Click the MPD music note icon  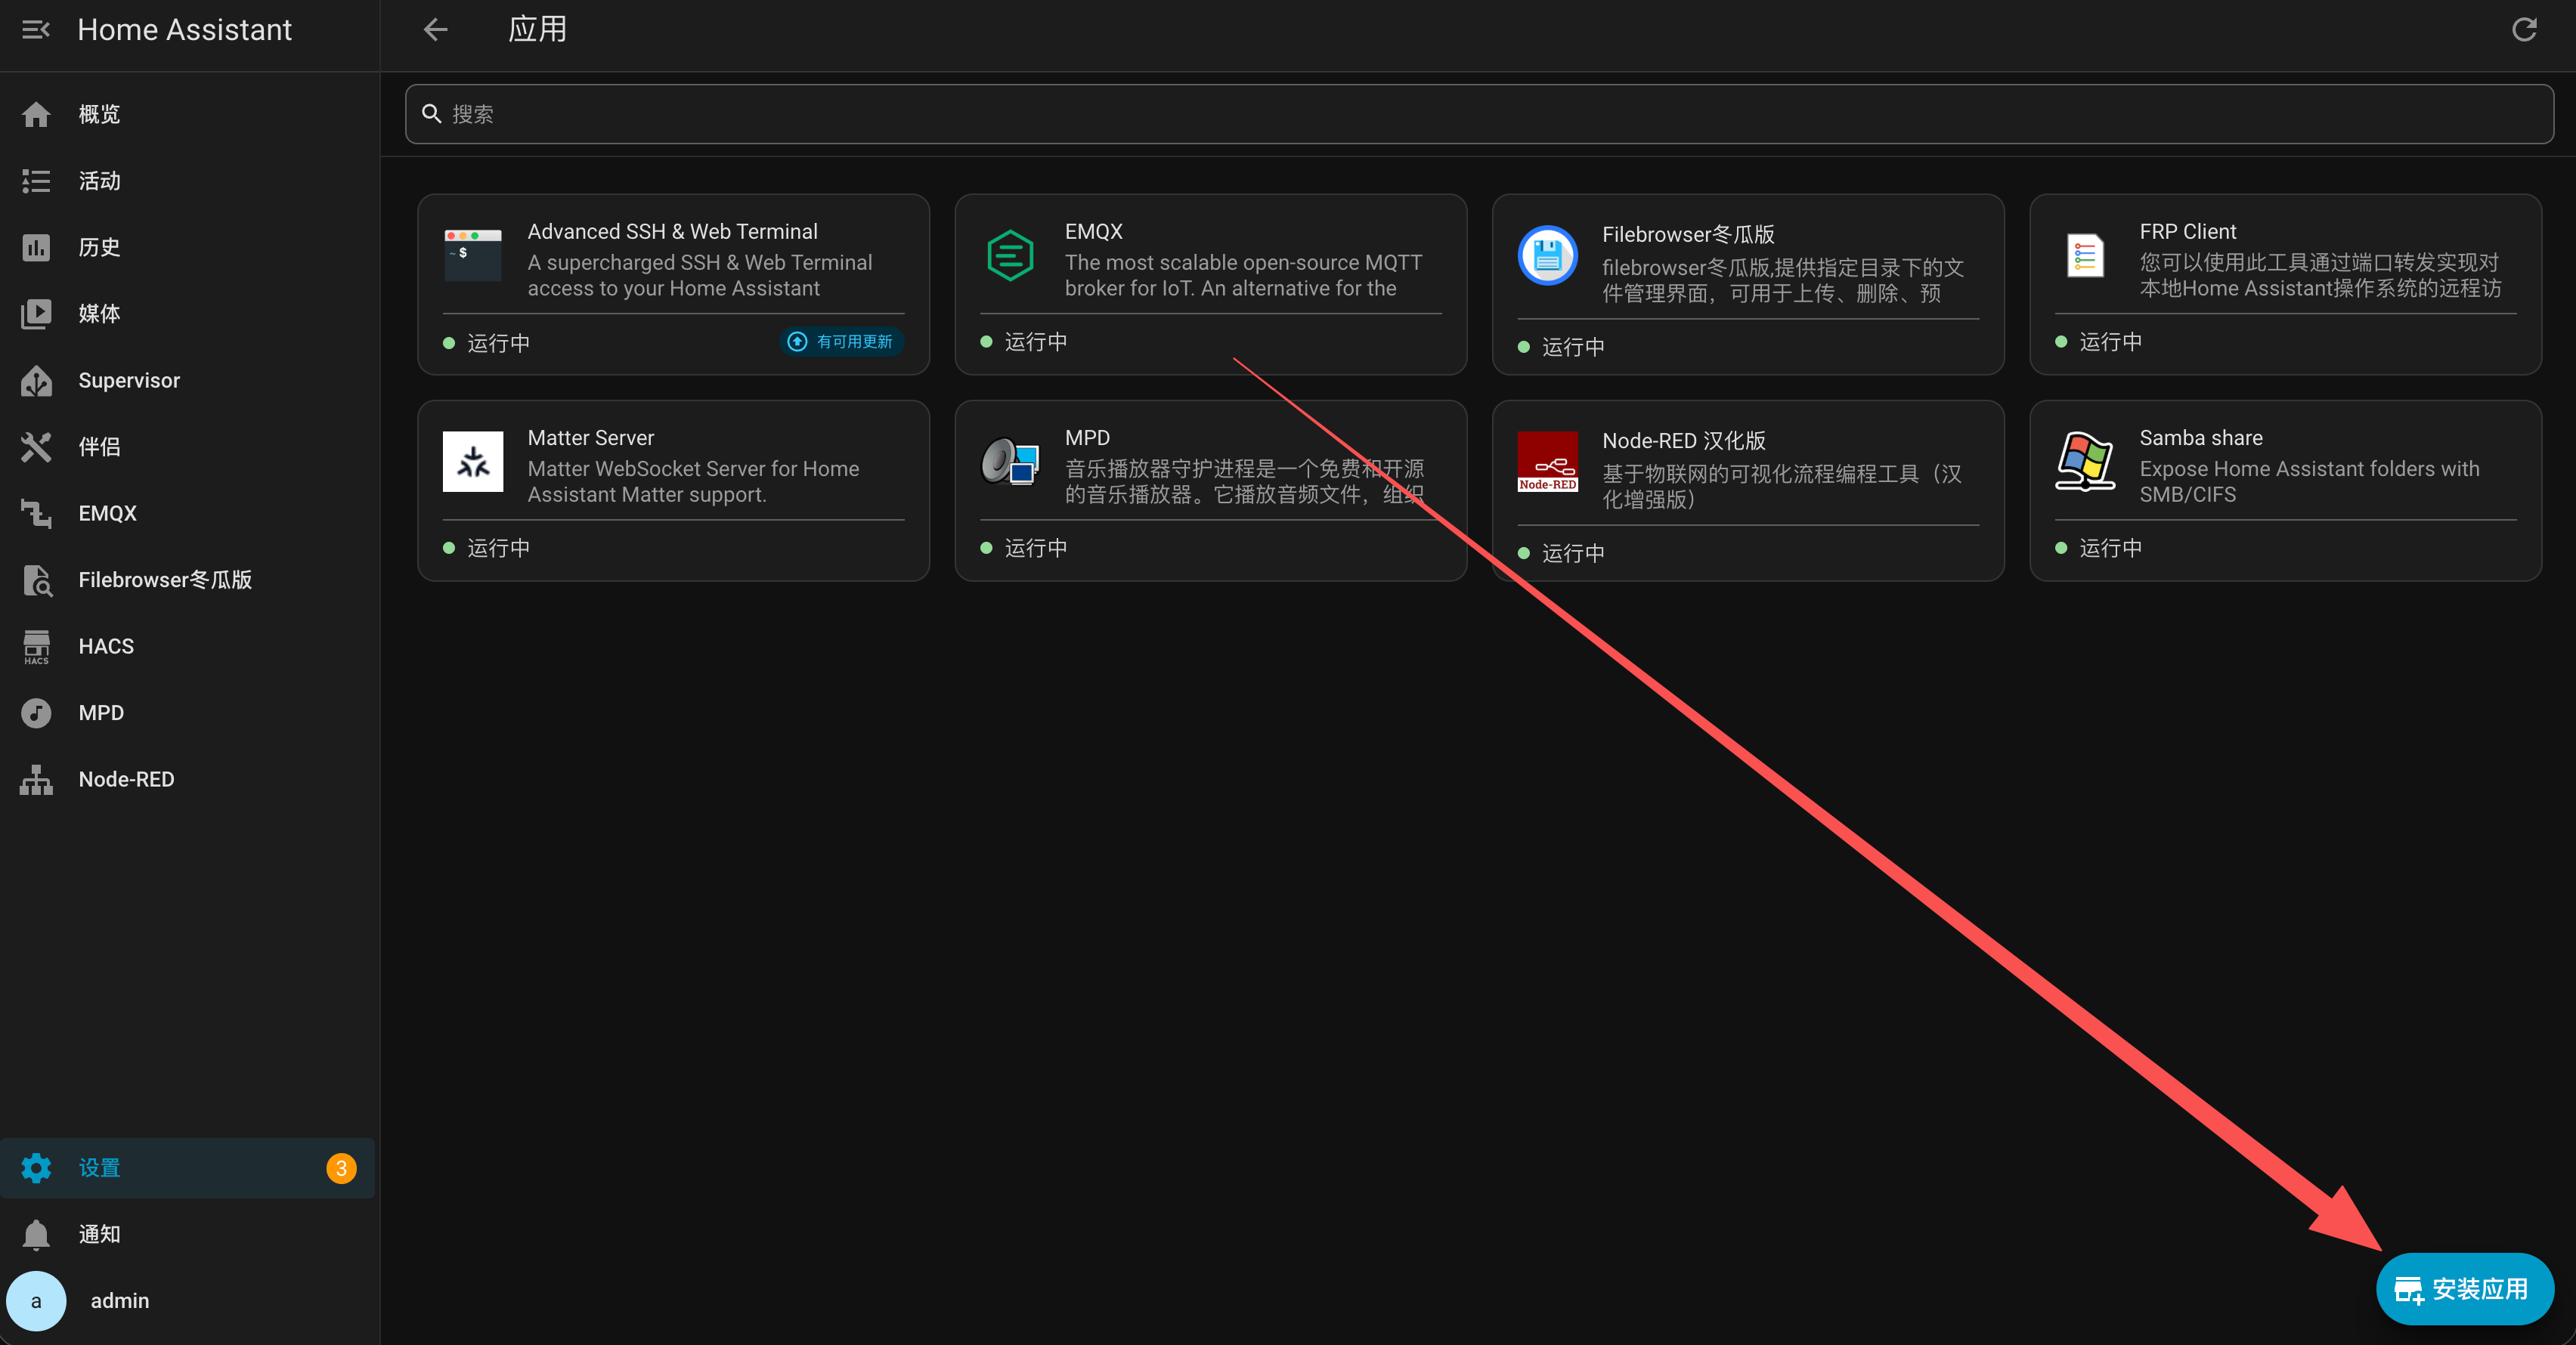click(36, 713)
